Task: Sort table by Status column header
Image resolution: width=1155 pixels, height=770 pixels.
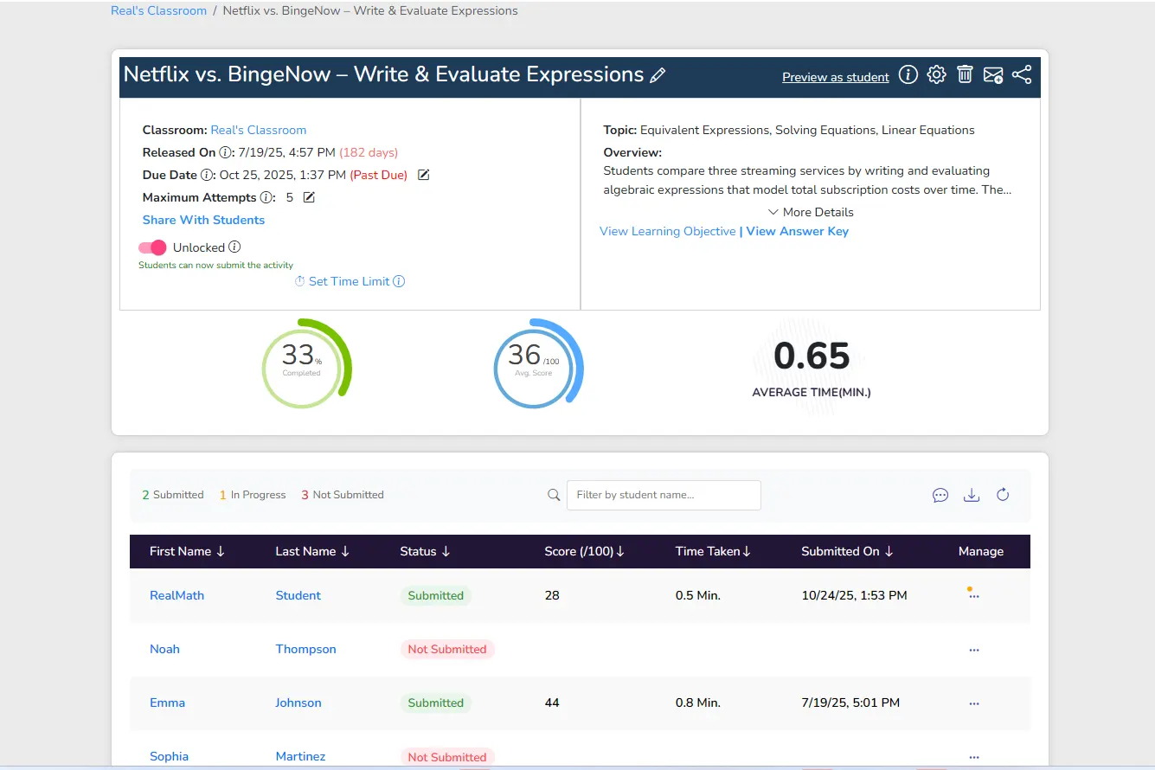Action: click(x=425, y=551)
